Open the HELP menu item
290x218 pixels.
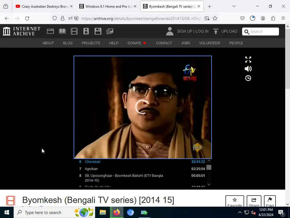[114, 43]
